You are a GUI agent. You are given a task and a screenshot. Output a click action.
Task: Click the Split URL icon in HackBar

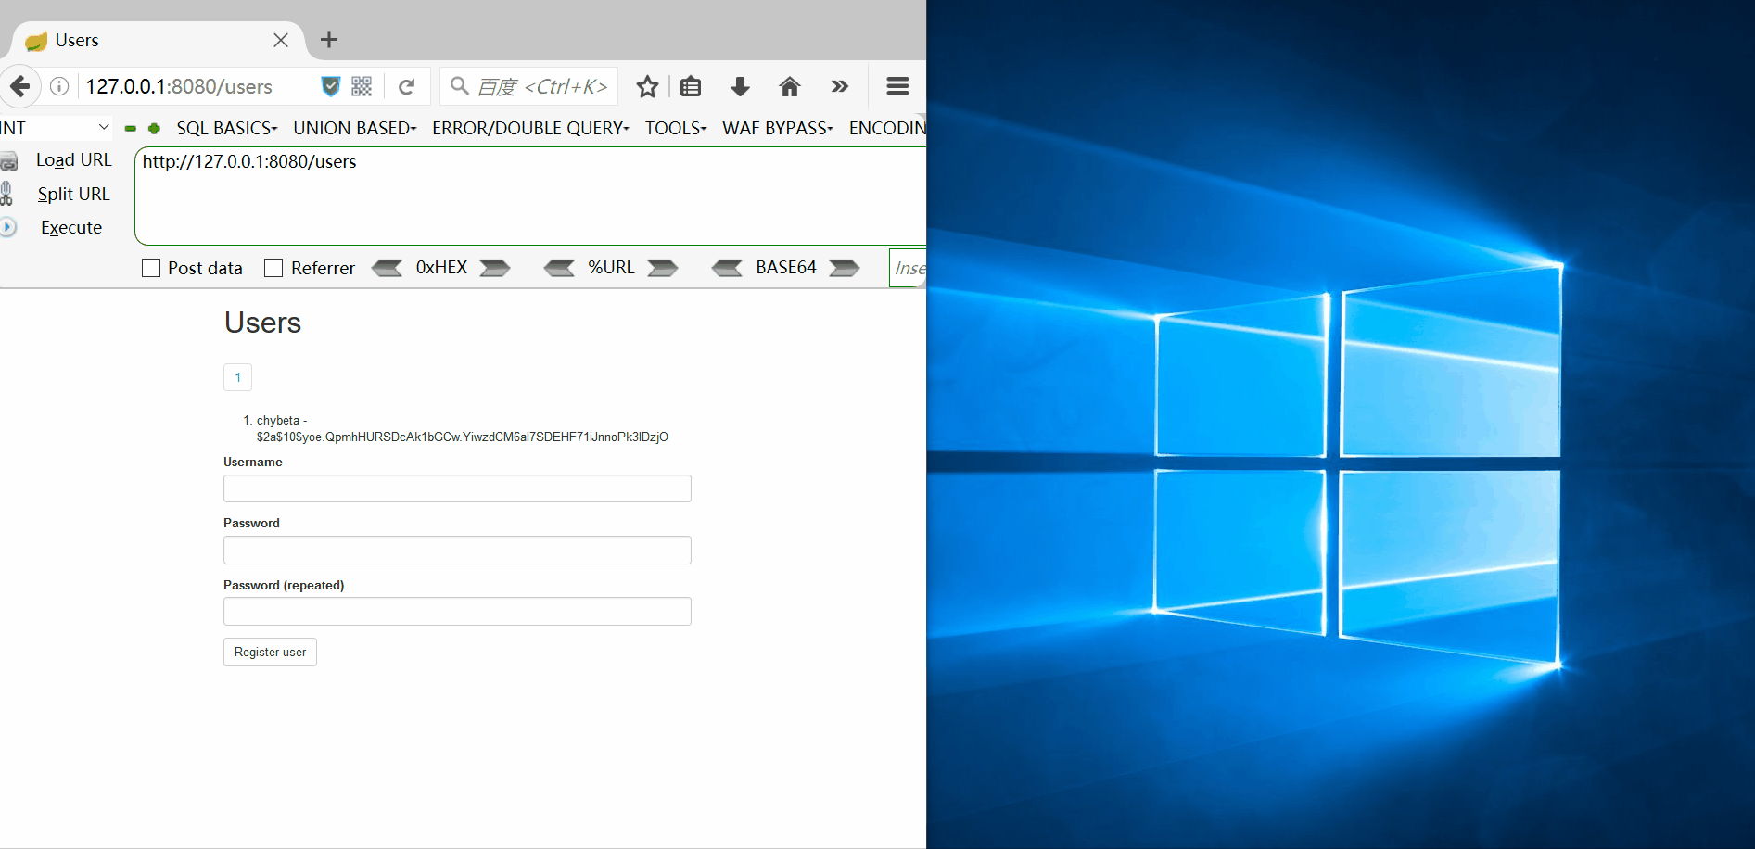[x=8, y=193]
